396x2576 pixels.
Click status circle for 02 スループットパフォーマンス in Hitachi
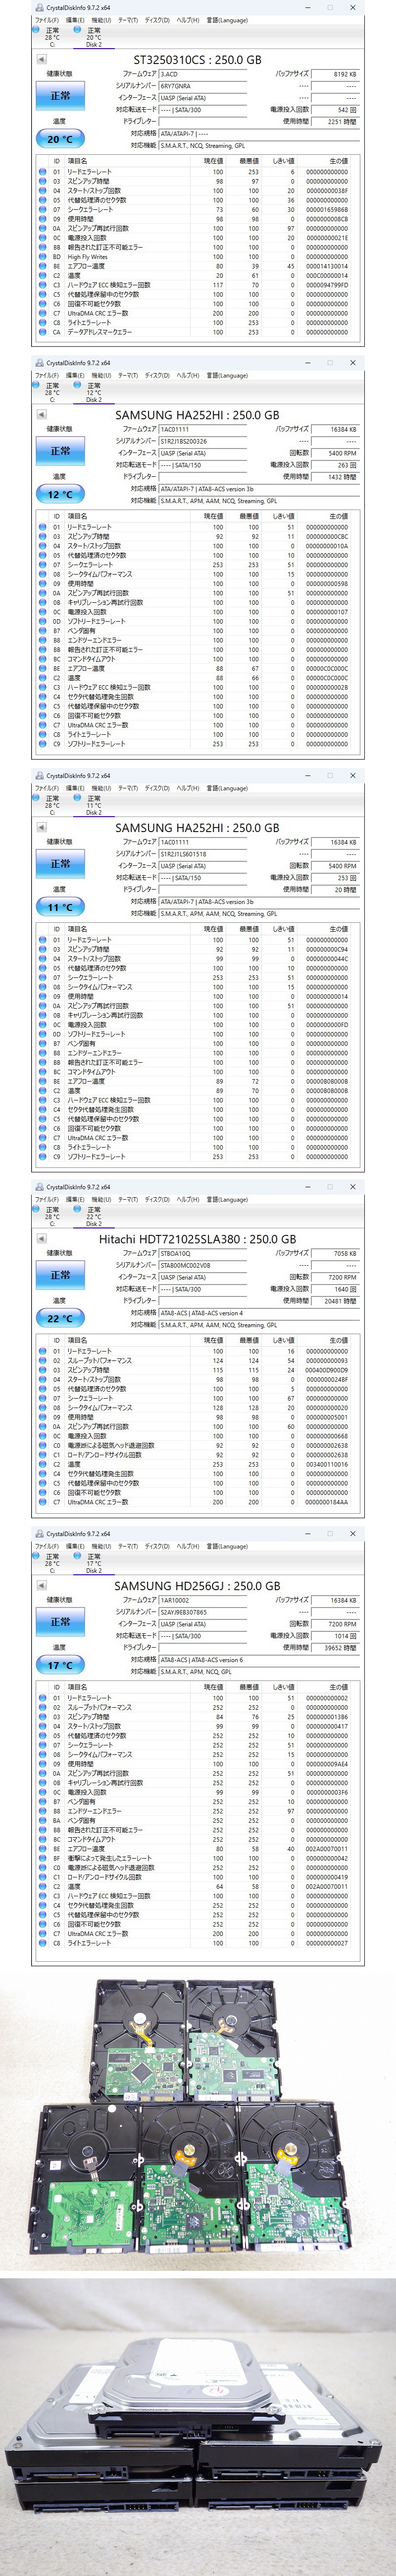tap(43, 1361)
